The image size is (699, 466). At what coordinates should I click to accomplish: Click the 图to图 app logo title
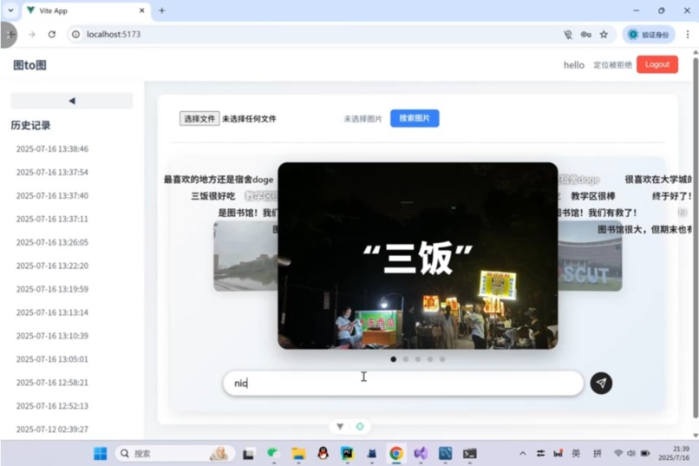pos(29,65)
